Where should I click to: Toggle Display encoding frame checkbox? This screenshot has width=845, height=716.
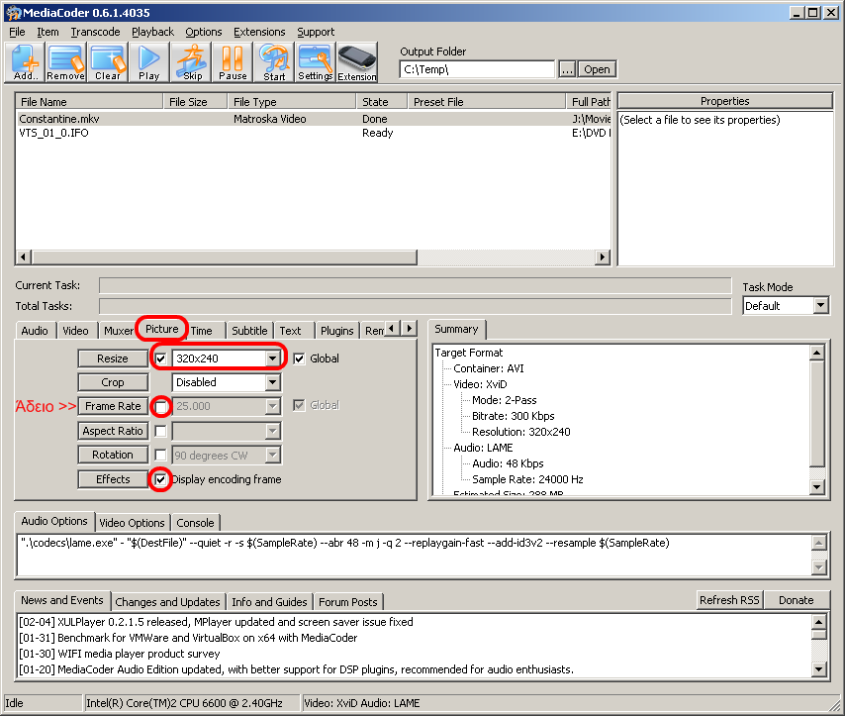tap(160, 479)
